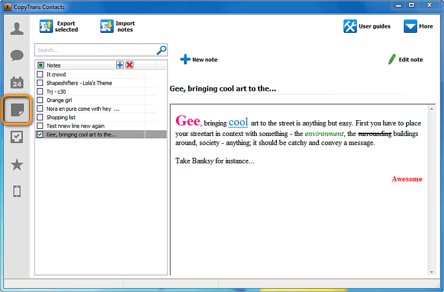Click the device phone sidebar icon
Screen dimensions: 444x292
17,192
